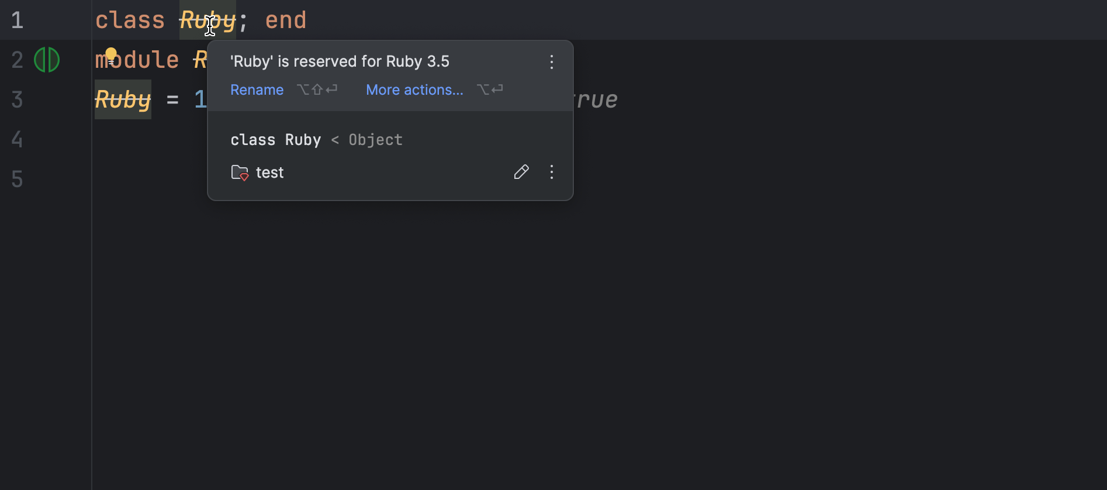Click the 'class' keyword on line 1
The width and height of the screenshot is (1107, 490).
(x=130, y=20)
